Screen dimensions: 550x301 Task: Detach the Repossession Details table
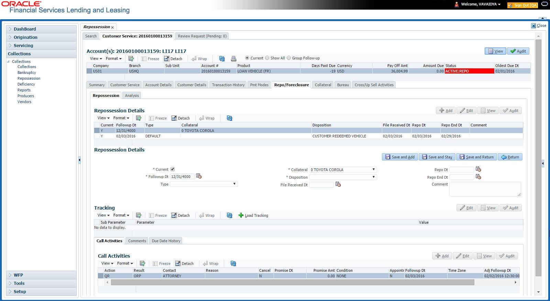point(180,118)
